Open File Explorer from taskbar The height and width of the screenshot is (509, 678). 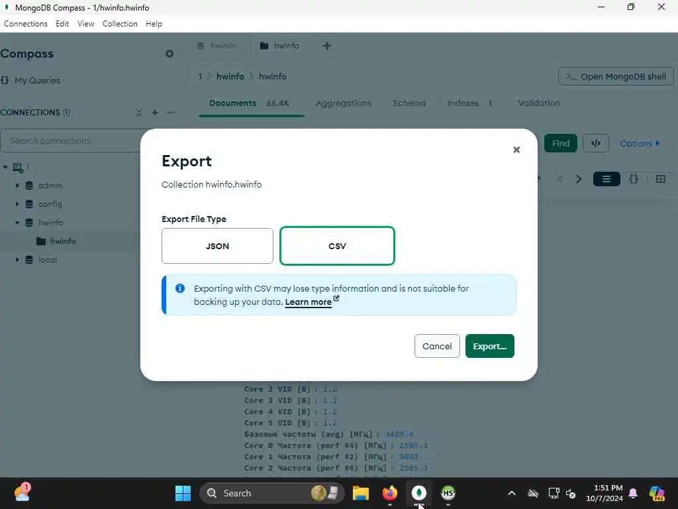point(361,493)
